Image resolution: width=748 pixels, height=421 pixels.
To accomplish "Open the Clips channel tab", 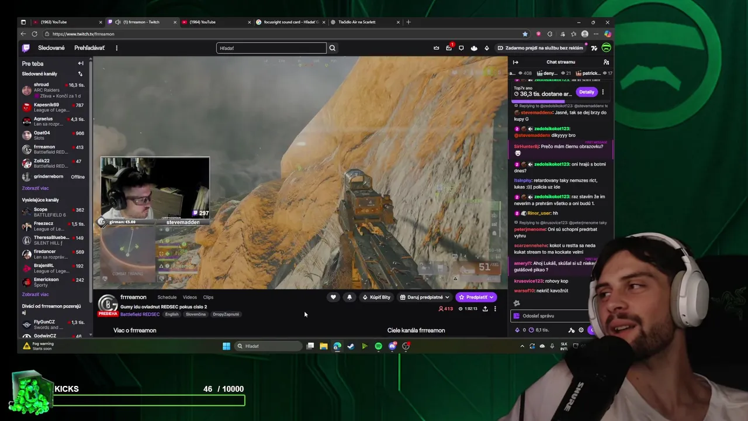I will click(208, 297).
